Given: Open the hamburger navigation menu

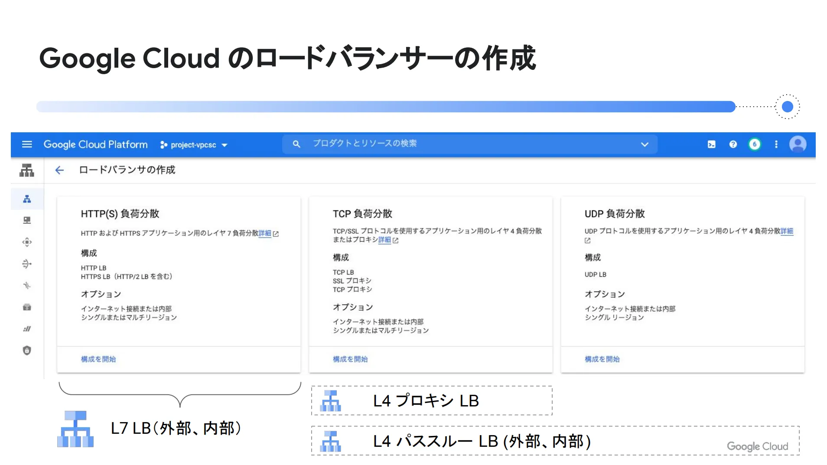Looking at the screenshot, I should click(x=27, y=144).
